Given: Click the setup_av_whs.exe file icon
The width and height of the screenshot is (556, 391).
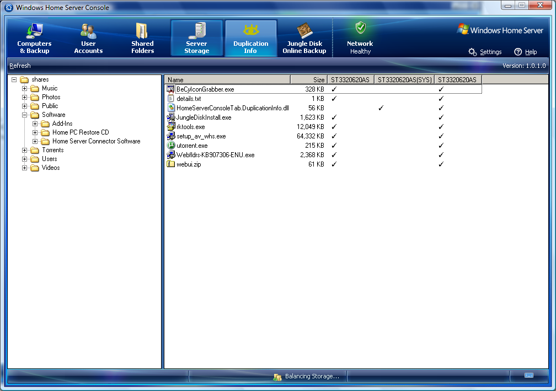Looking at the screenshot, I should (x=171, y=136).
